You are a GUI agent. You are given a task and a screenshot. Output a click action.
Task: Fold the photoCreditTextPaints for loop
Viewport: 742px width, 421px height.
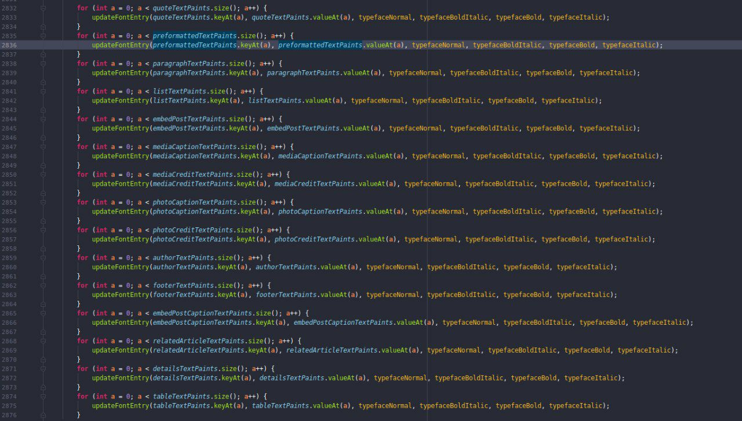click(x=43, y=230)
